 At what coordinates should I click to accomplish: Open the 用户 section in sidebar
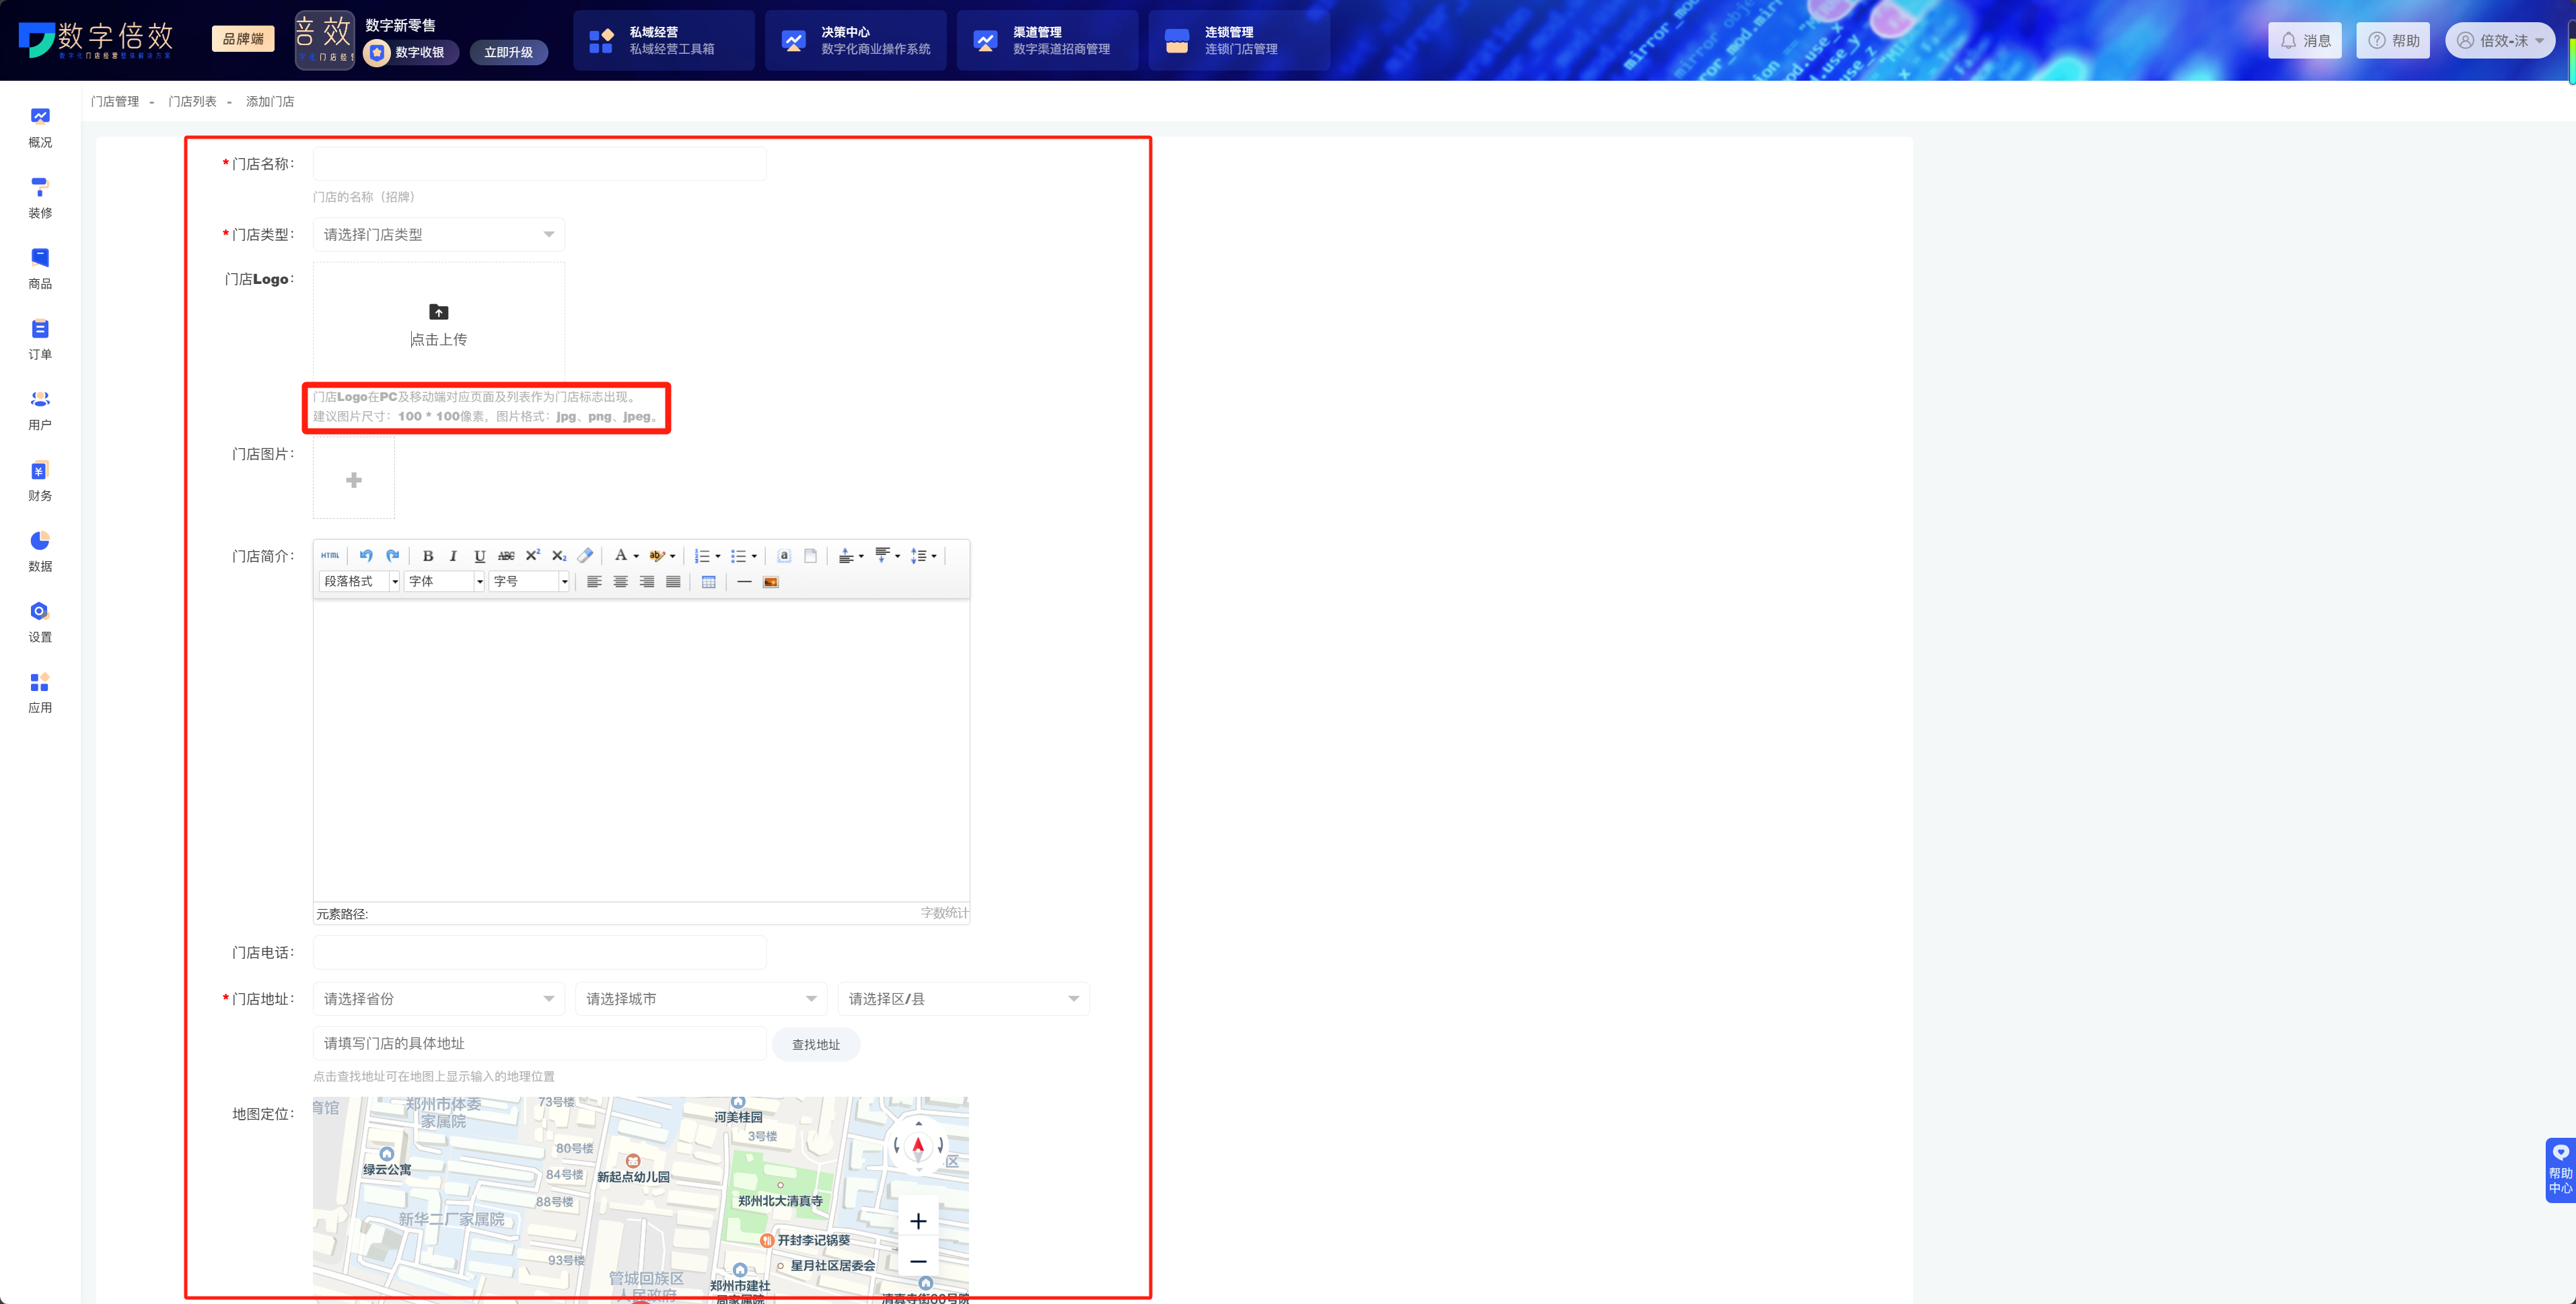pos(40,410)
